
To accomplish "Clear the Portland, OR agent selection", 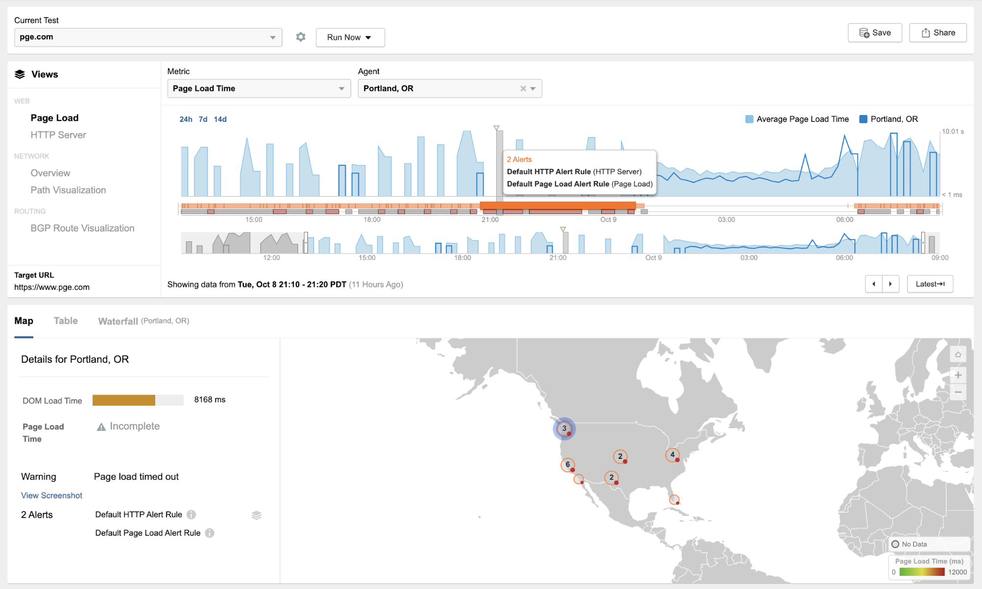I will (x=523, y=88).
